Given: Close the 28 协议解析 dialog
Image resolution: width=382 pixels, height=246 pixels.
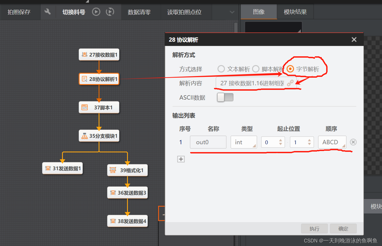Looking at the screenshot, I should click(354, 40).
